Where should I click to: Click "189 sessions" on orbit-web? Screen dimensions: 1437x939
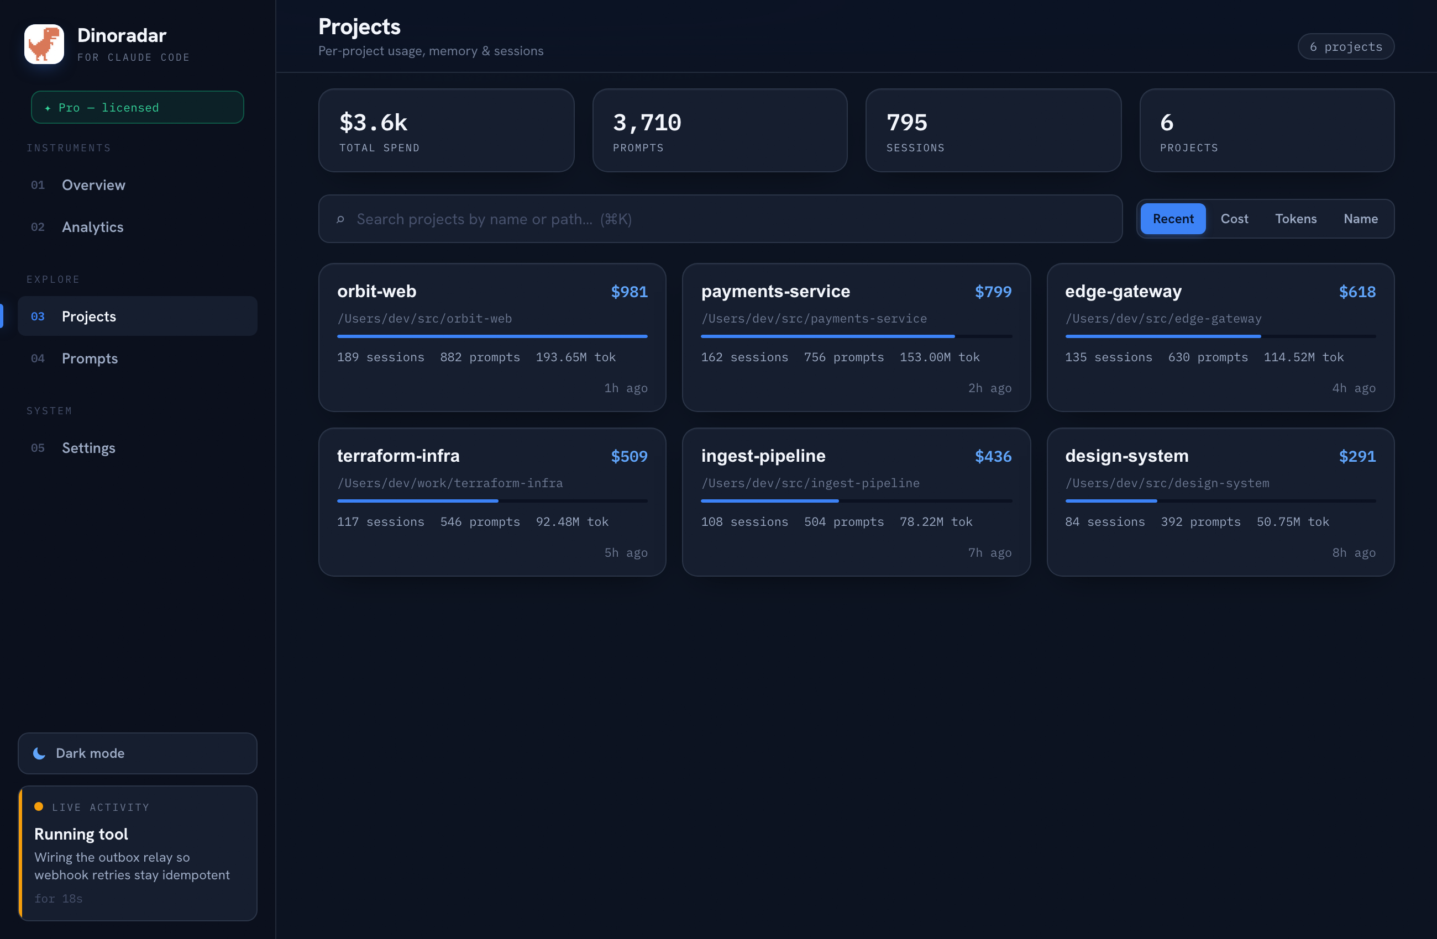[x=380, y=357]
